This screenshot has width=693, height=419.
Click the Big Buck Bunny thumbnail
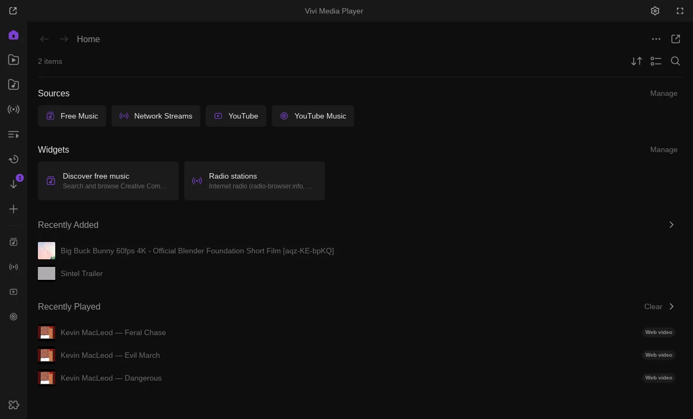tap(47, 251)
